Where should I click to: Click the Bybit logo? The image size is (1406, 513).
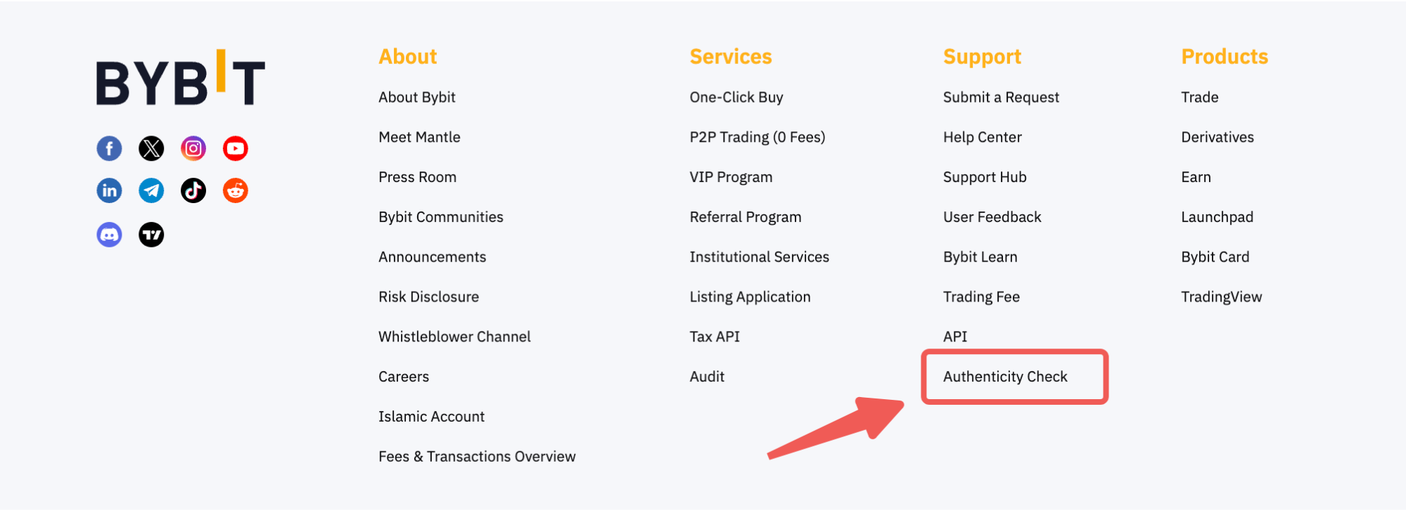[x=180, y=79]
